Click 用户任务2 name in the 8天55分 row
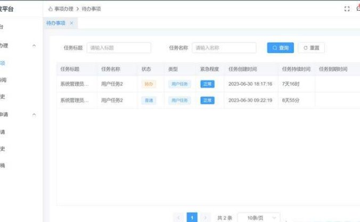Screen dimensions: 360x222 (x=112, y=100)
